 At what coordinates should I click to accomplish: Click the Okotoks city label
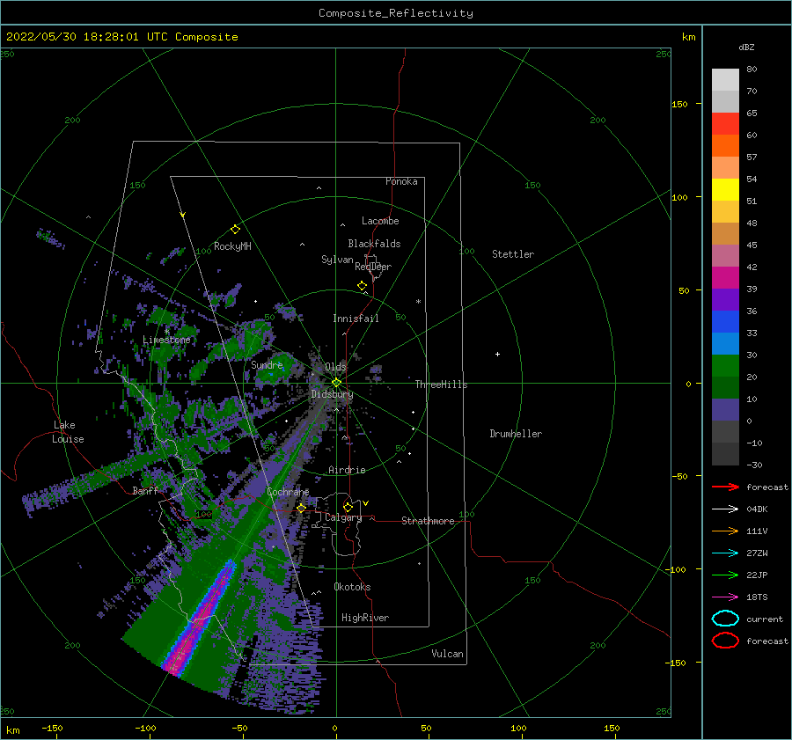tap(352, 587)
